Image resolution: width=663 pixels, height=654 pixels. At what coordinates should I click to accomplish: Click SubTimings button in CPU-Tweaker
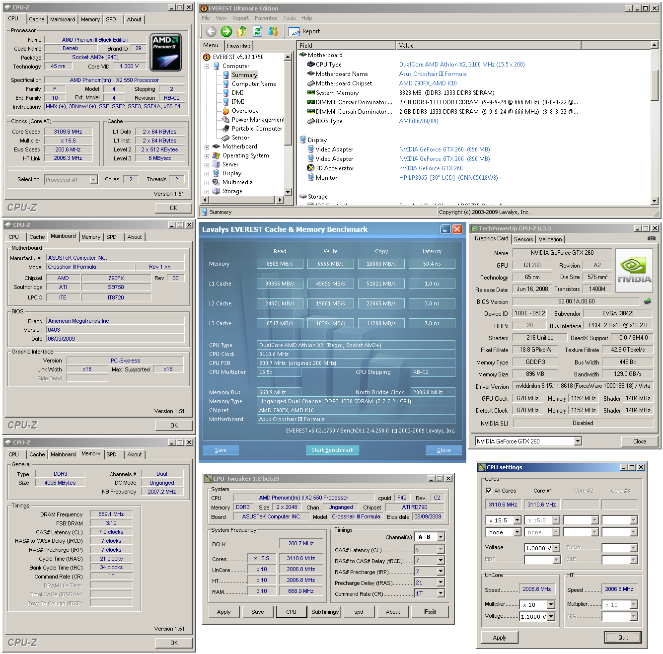(325, 612)
